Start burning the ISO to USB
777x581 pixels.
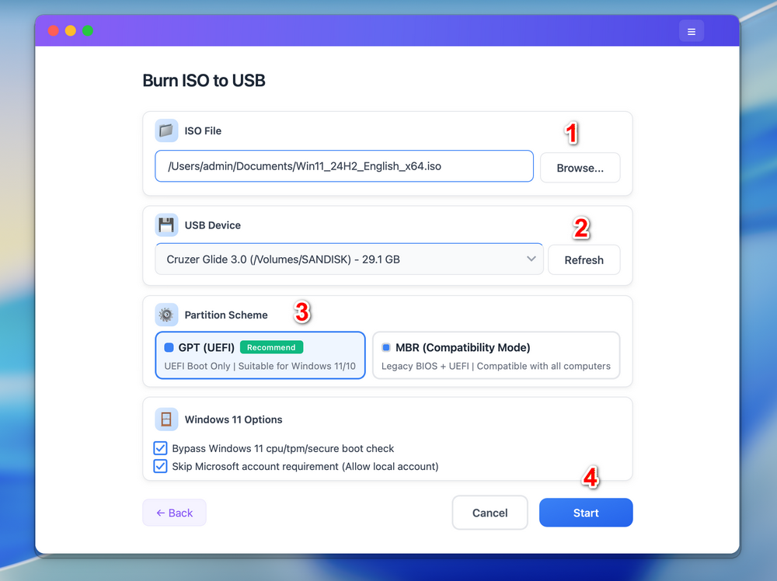586,513
